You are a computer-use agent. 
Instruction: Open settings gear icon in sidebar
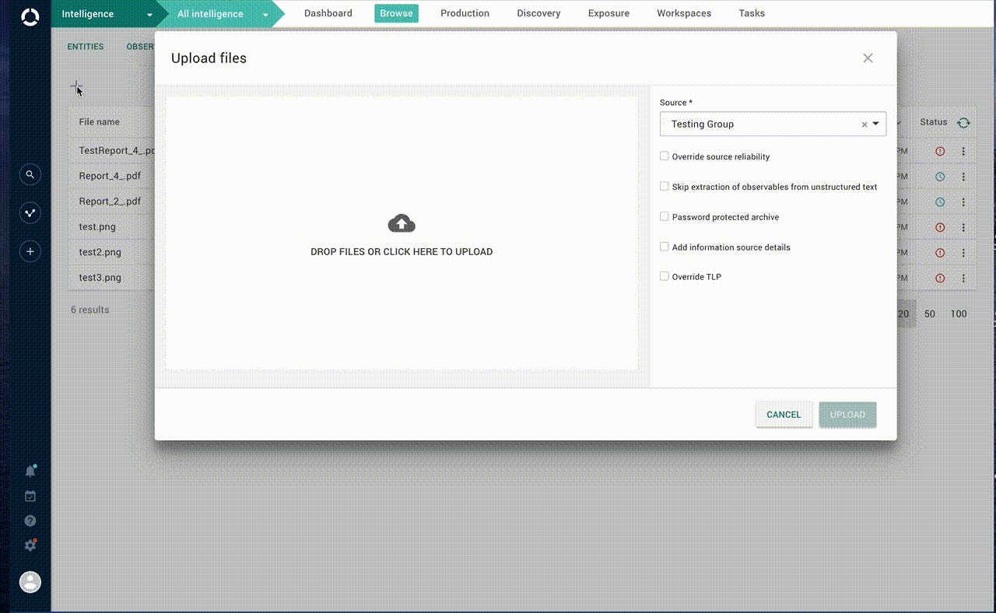click(x=30, y=545)
